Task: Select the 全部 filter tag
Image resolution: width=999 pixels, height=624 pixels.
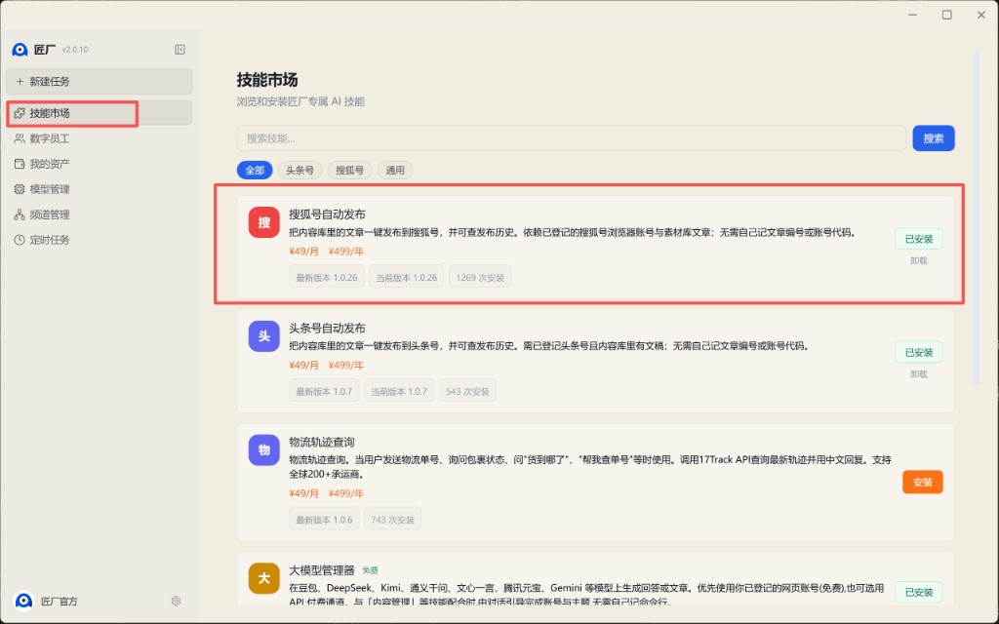Action: click(255, 170)
